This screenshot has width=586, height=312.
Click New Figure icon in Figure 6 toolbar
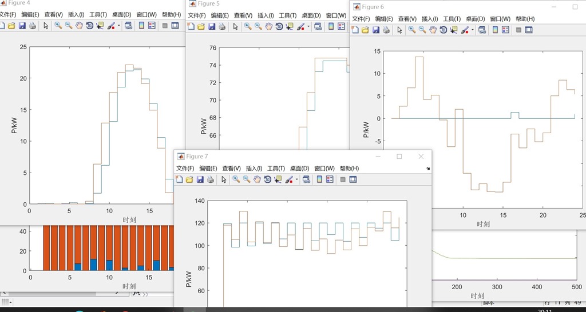[355, 30]
